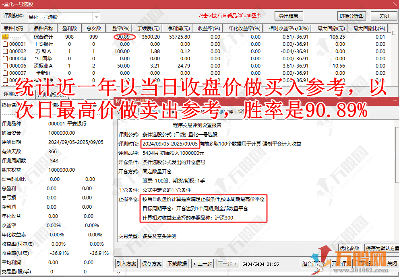Click the fee value 3600.20

[151, 37]
